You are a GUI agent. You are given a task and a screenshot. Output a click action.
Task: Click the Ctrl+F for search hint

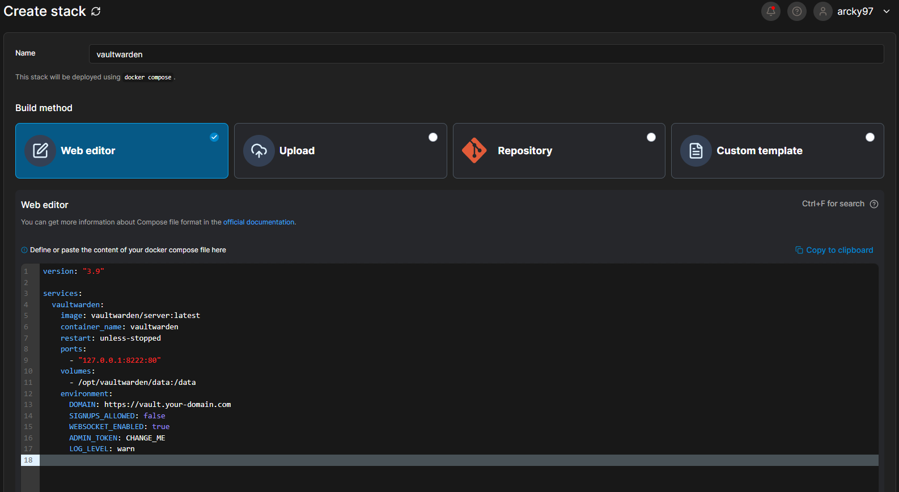[x=833, y=203]
